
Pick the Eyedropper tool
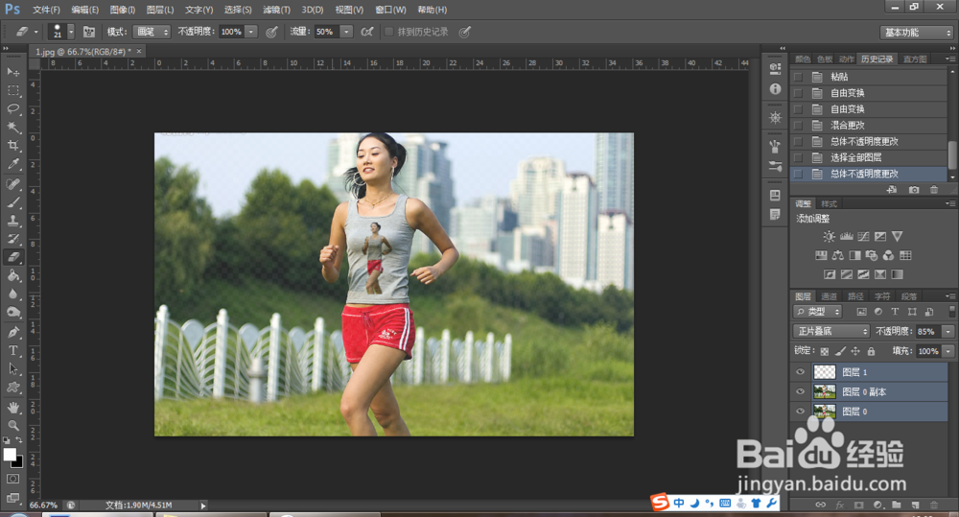(13, 164)
